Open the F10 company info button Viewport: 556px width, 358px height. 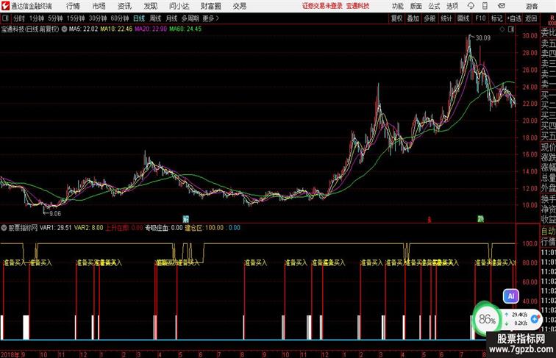(x=480, y=18)
